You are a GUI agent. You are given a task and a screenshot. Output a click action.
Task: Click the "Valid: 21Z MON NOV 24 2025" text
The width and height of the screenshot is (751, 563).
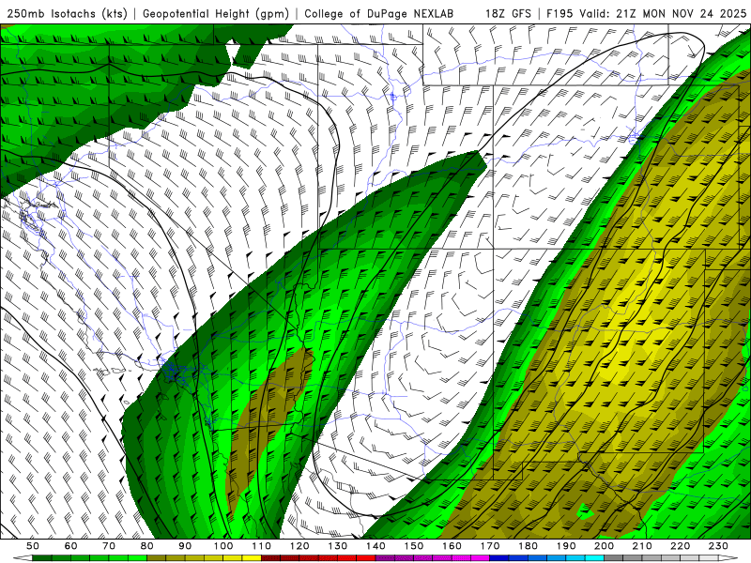[663, 13]
